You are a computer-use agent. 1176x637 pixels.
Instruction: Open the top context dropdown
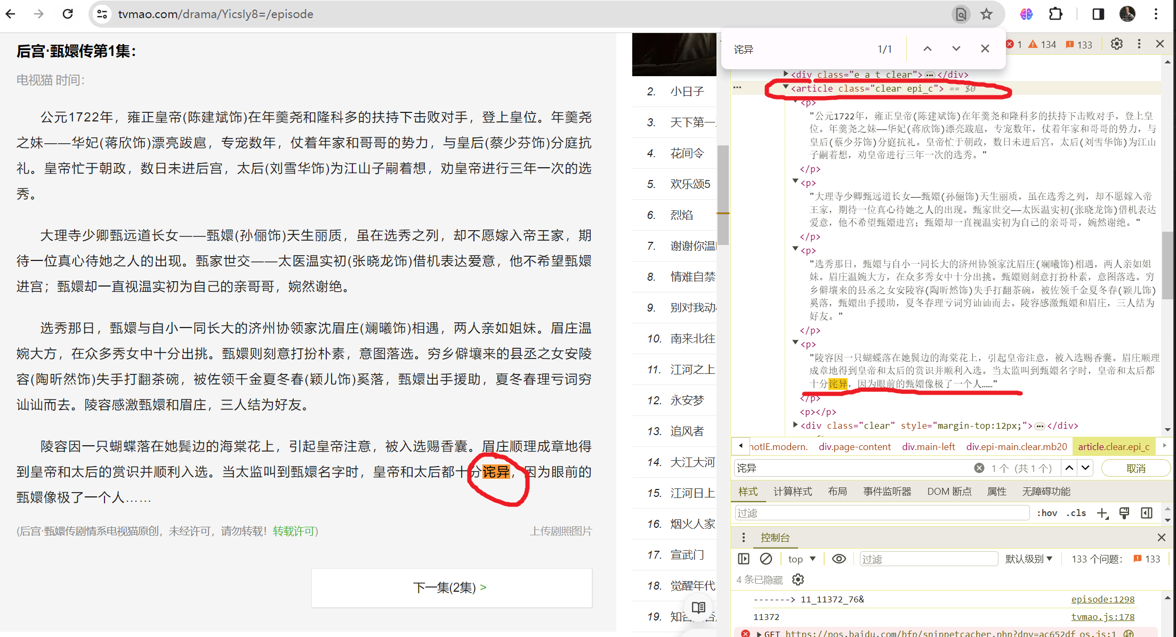coord(802,559)
